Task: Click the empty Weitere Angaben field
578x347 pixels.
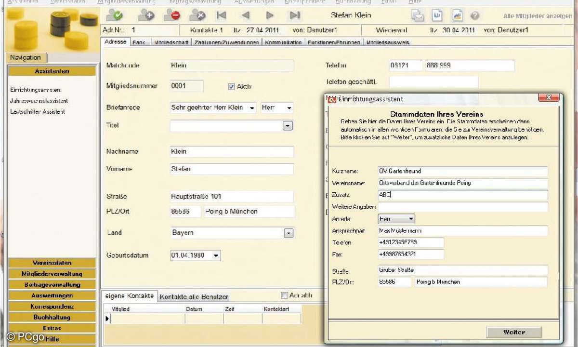Action: 463,207
